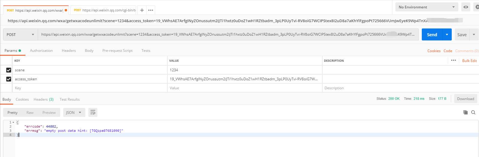
Task: Open a new request tab with plus icon
Action: (142, 10)
